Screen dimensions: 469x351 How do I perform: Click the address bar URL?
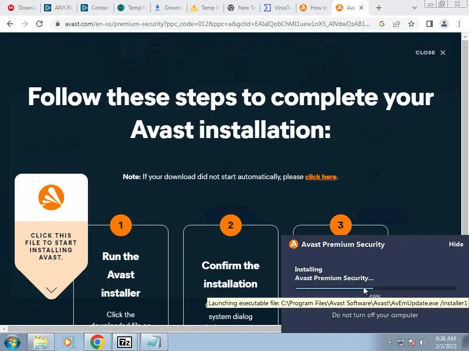tap(217, 24)
